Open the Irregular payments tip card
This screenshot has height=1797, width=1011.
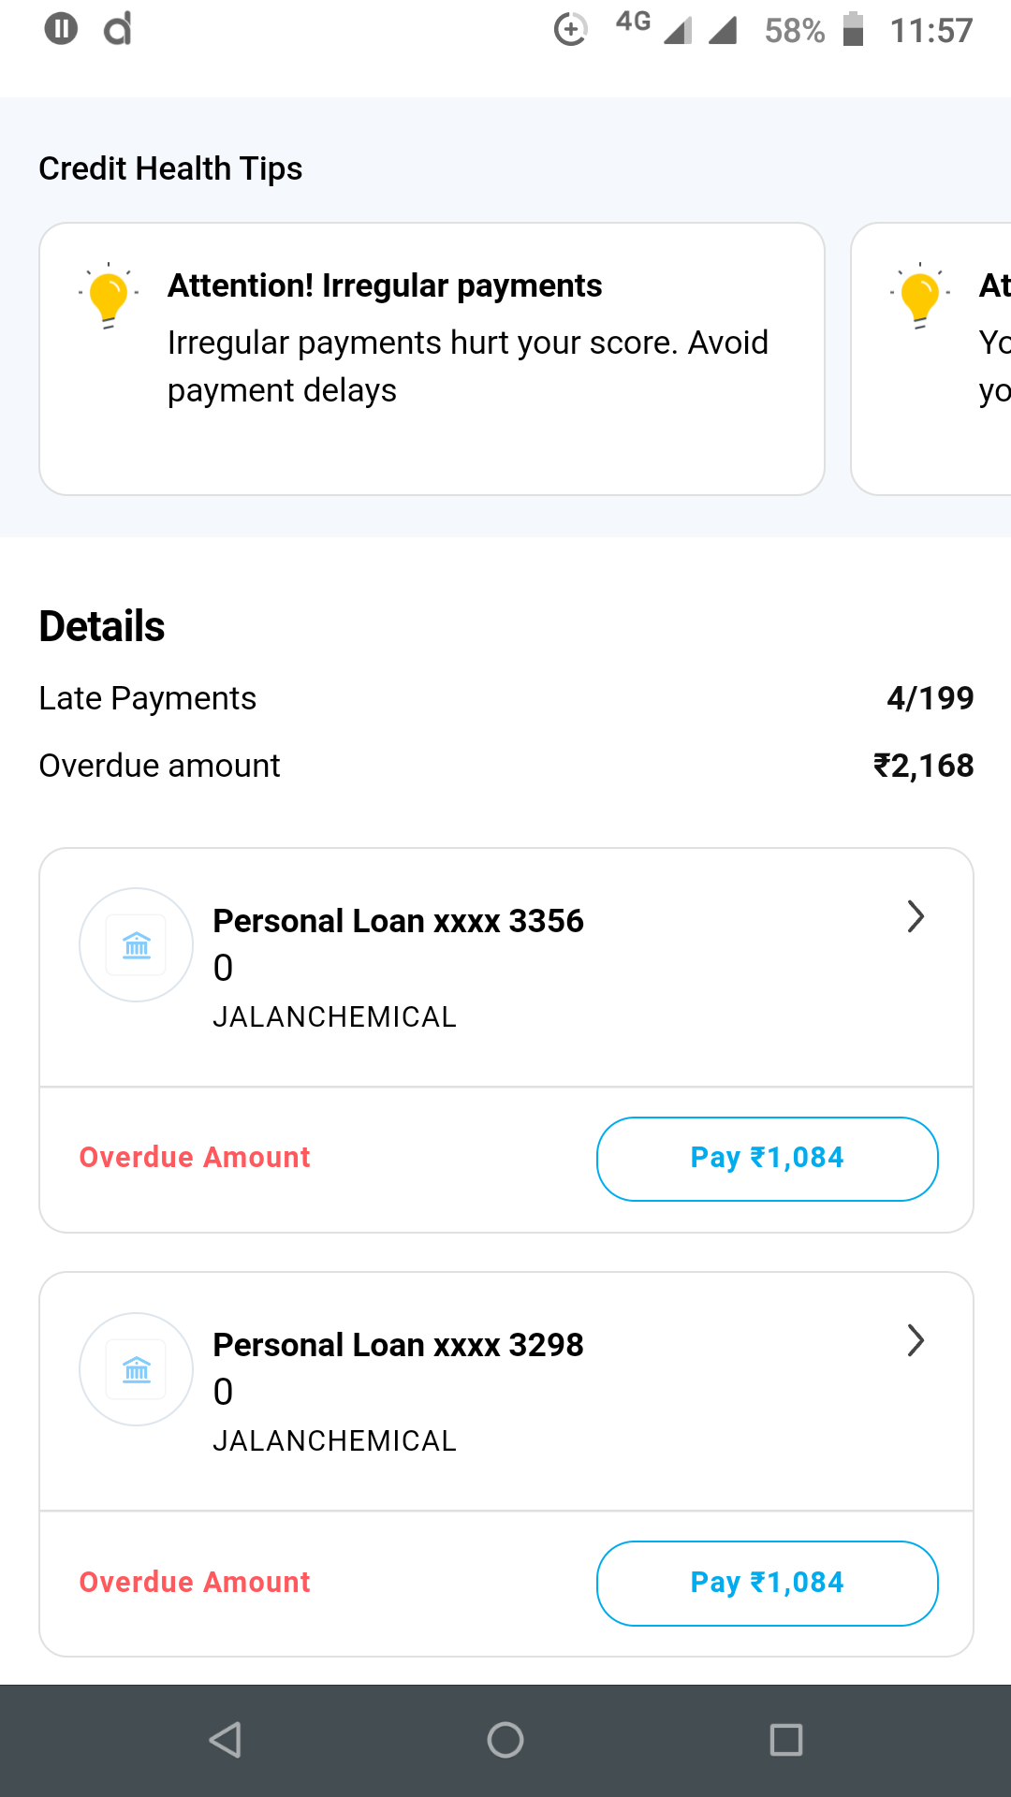432,358
